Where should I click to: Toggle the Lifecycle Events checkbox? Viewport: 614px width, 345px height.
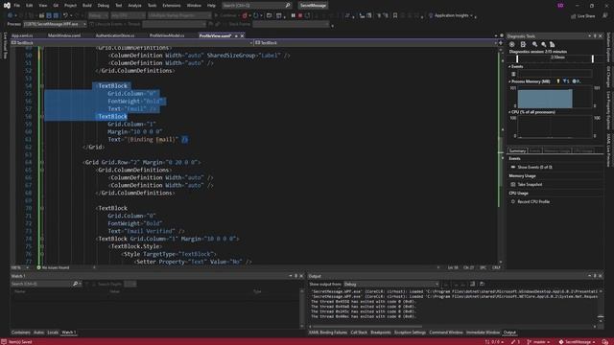tap(92, 24)
